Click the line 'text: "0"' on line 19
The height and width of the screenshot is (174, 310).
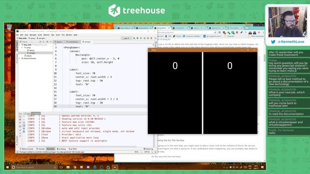82,106
